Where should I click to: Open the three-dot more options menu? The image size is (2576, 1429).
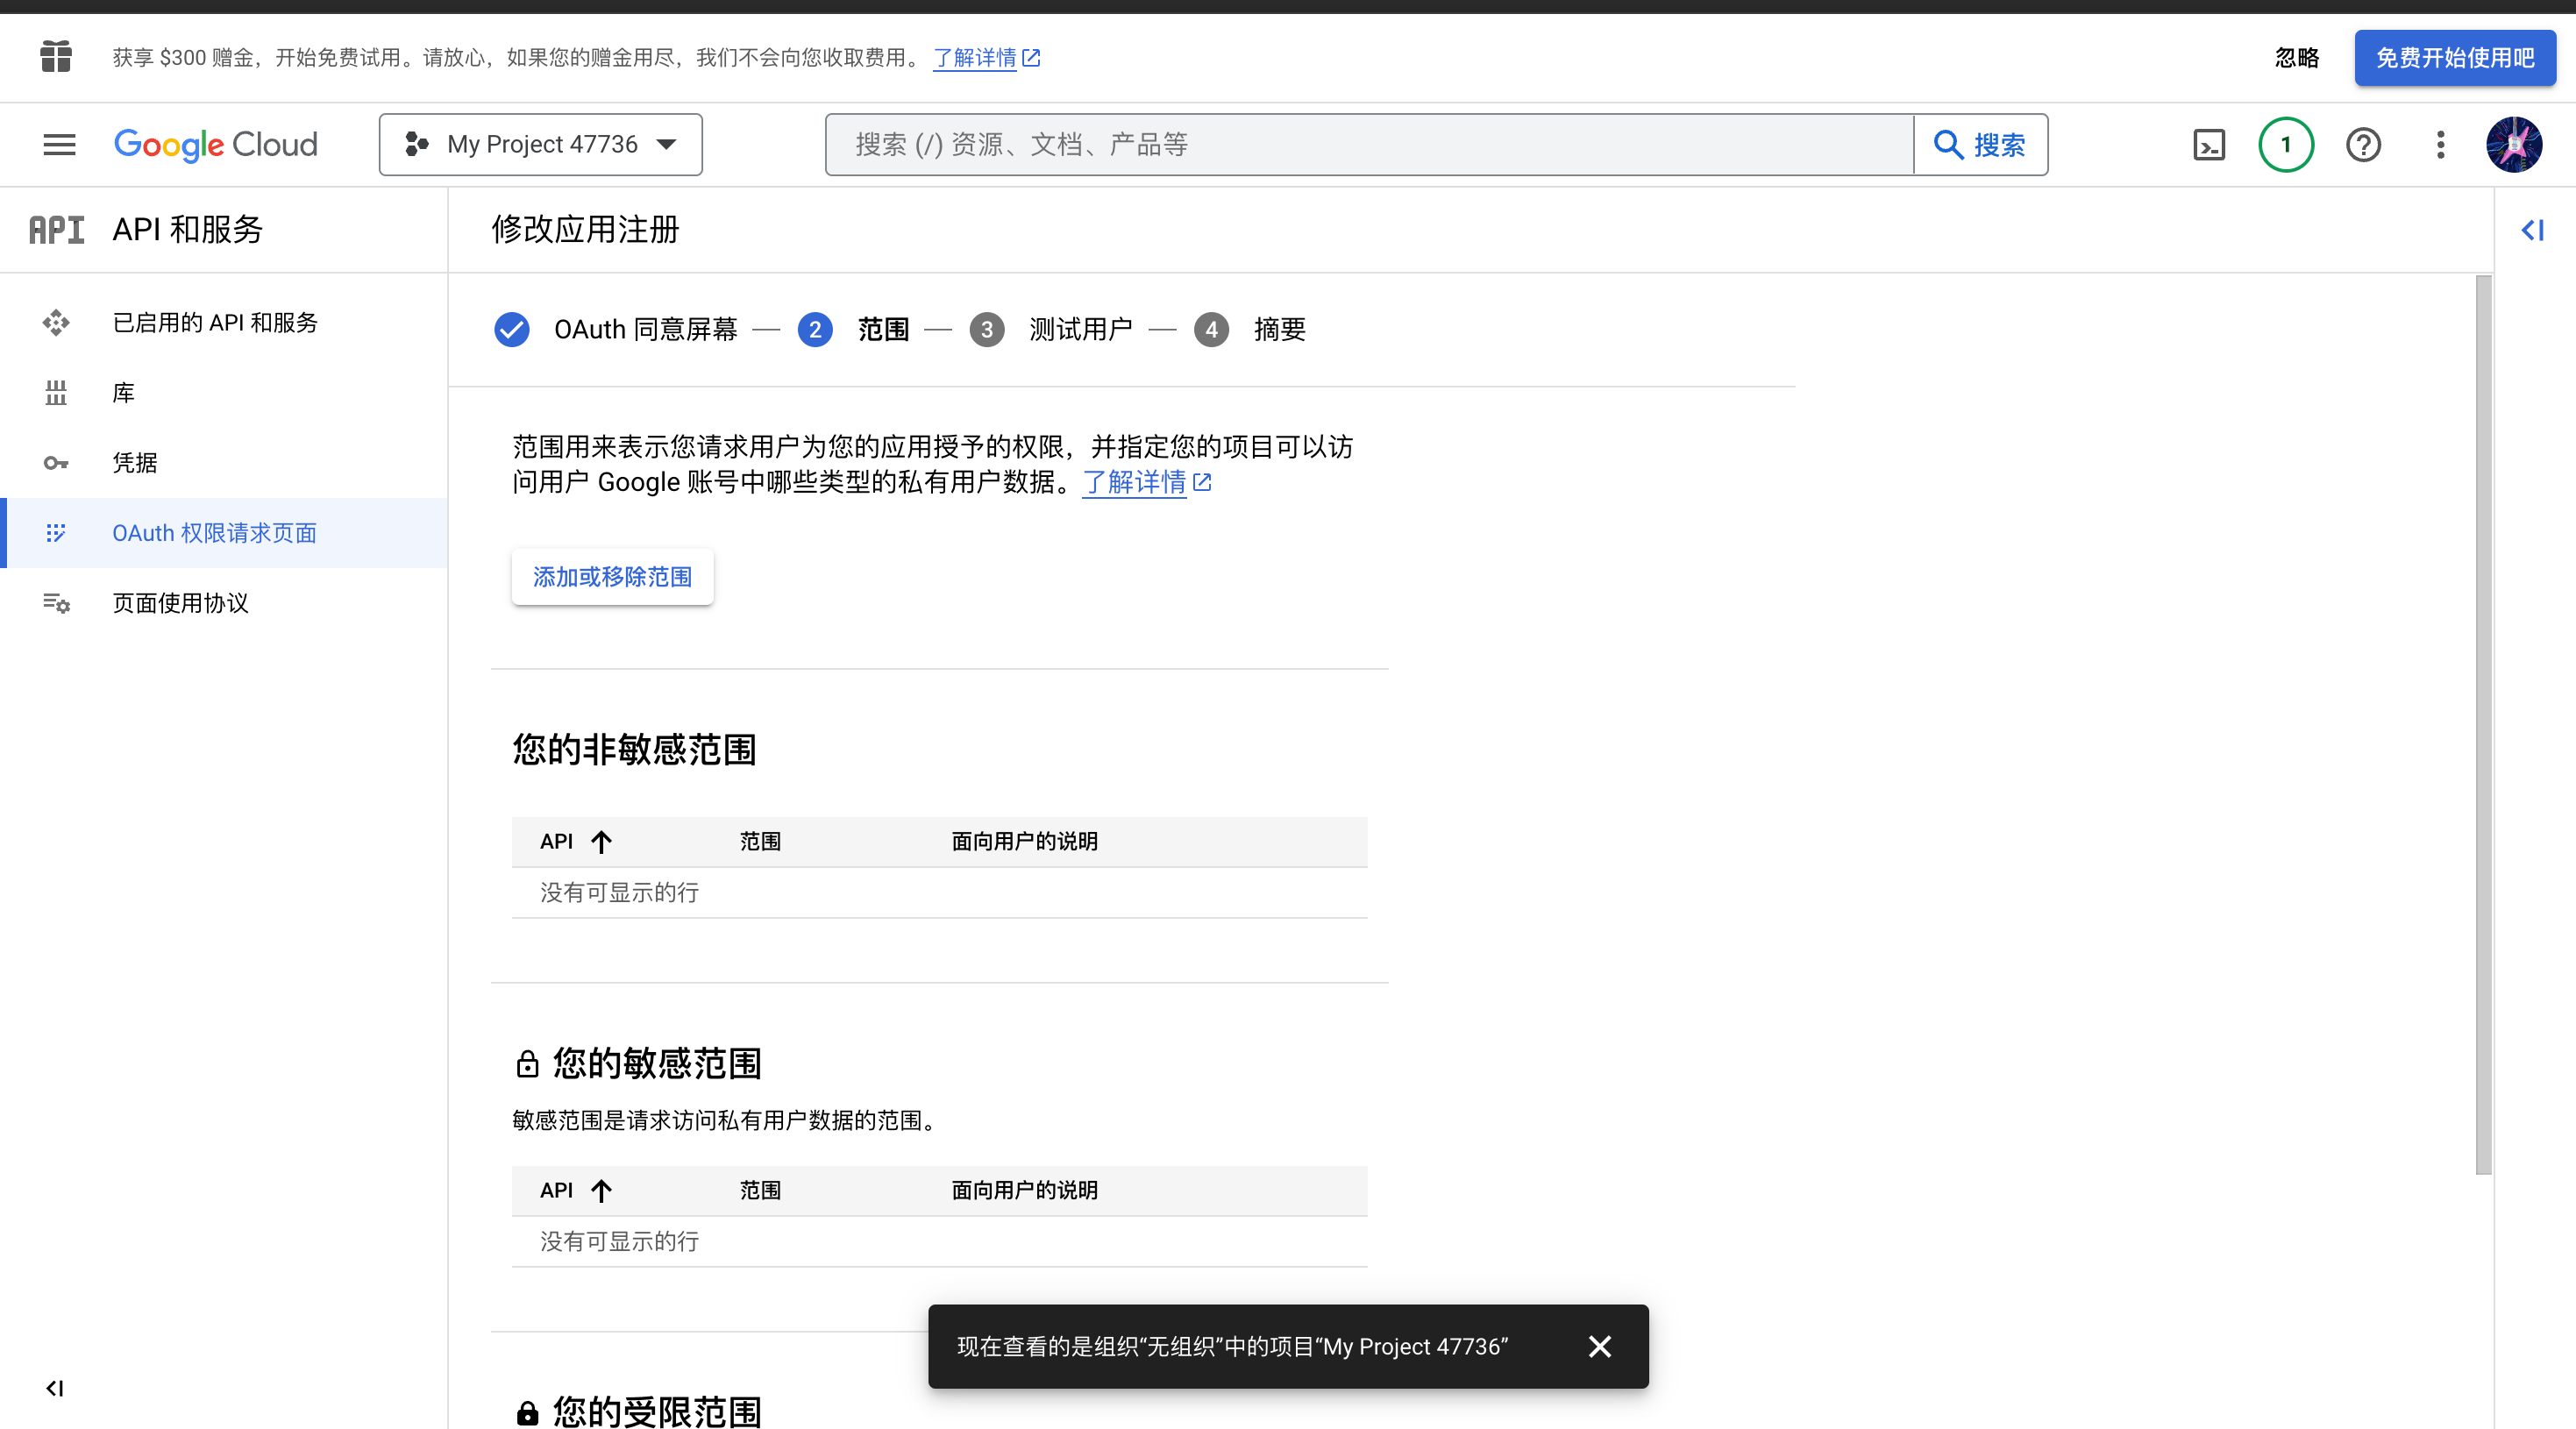[2440, 145]
